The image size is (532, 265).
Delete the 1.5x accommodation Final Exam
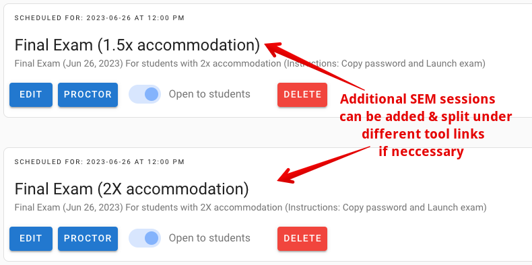tap(302, 95)
